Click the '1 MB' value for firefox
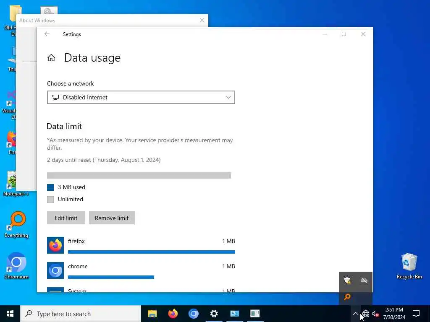430x322 pixels. point(228,241)
